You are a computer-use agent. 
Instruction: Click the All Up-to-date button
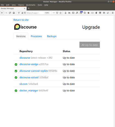(x=90, y=45)
